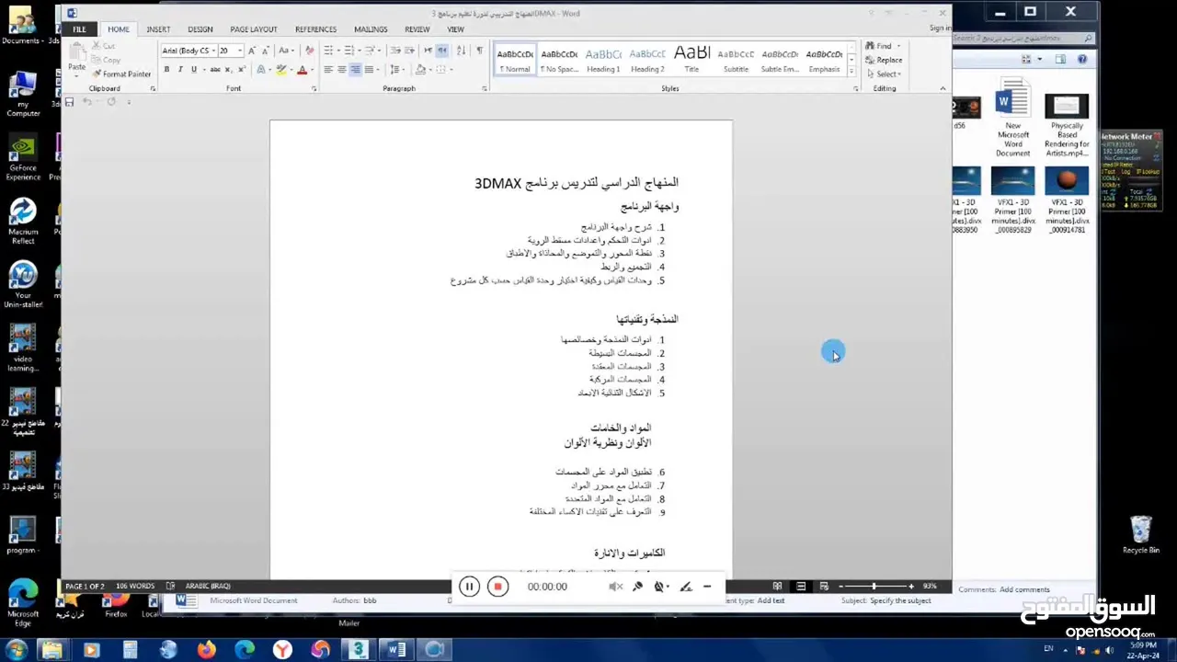Toggle underline formatting
The height and width of the screenshot is (662, 1177).
pyautogui.click(x=194, y=70)
